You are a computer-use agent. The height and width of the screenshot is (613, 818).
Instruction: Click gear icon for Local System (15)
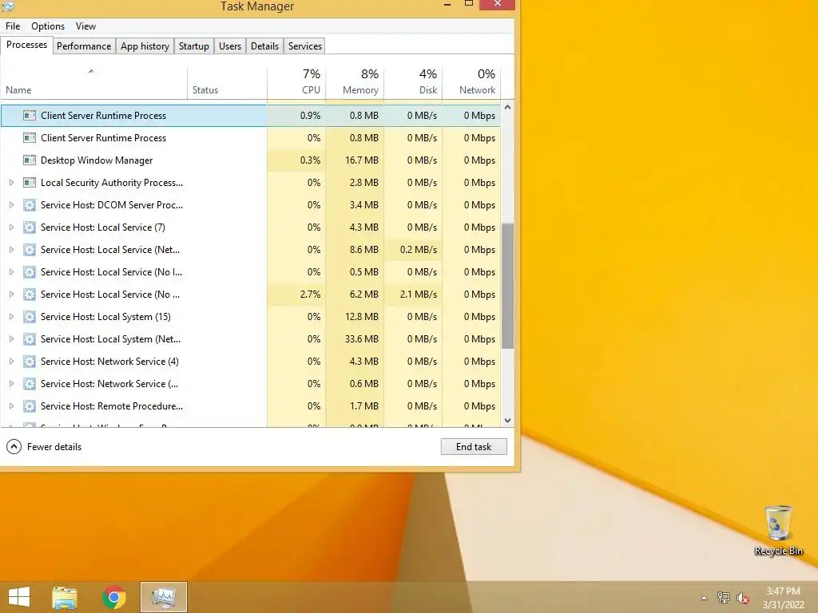(x=30, y=317)
